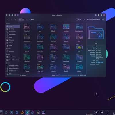Go up to parent folder
The width and height of the screenshot is (115, 115).
pyautogui.click(x=15, y=20)
